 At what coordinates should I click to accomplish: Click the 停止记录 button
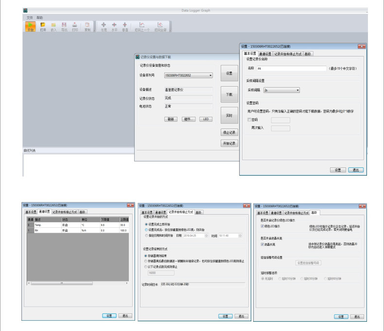tap(229, 132)
